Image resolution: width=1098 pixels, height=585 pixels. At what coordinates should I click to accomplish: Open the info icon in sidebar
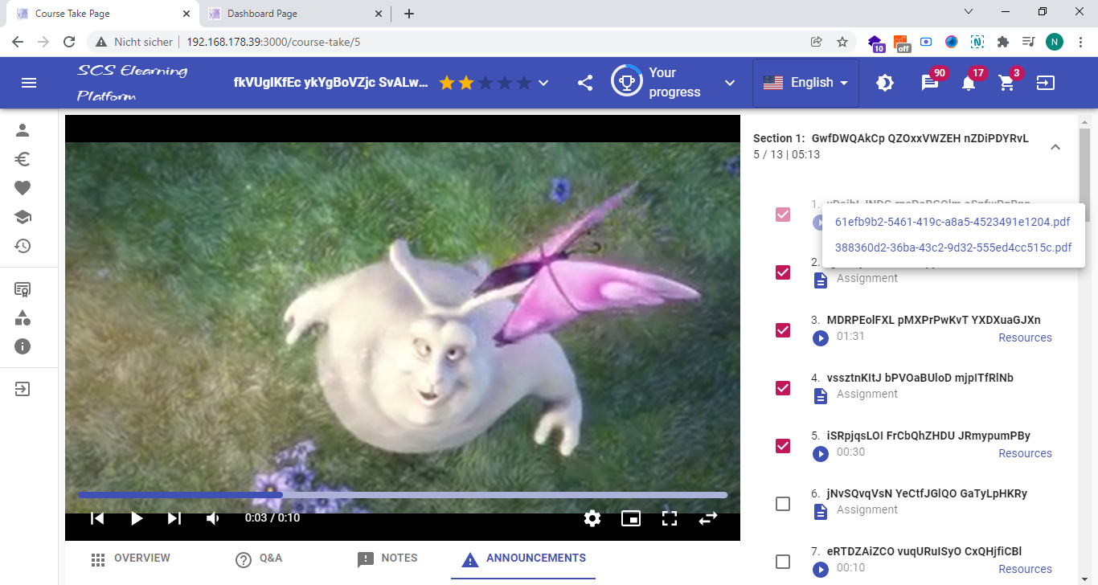tap(23, 347)
